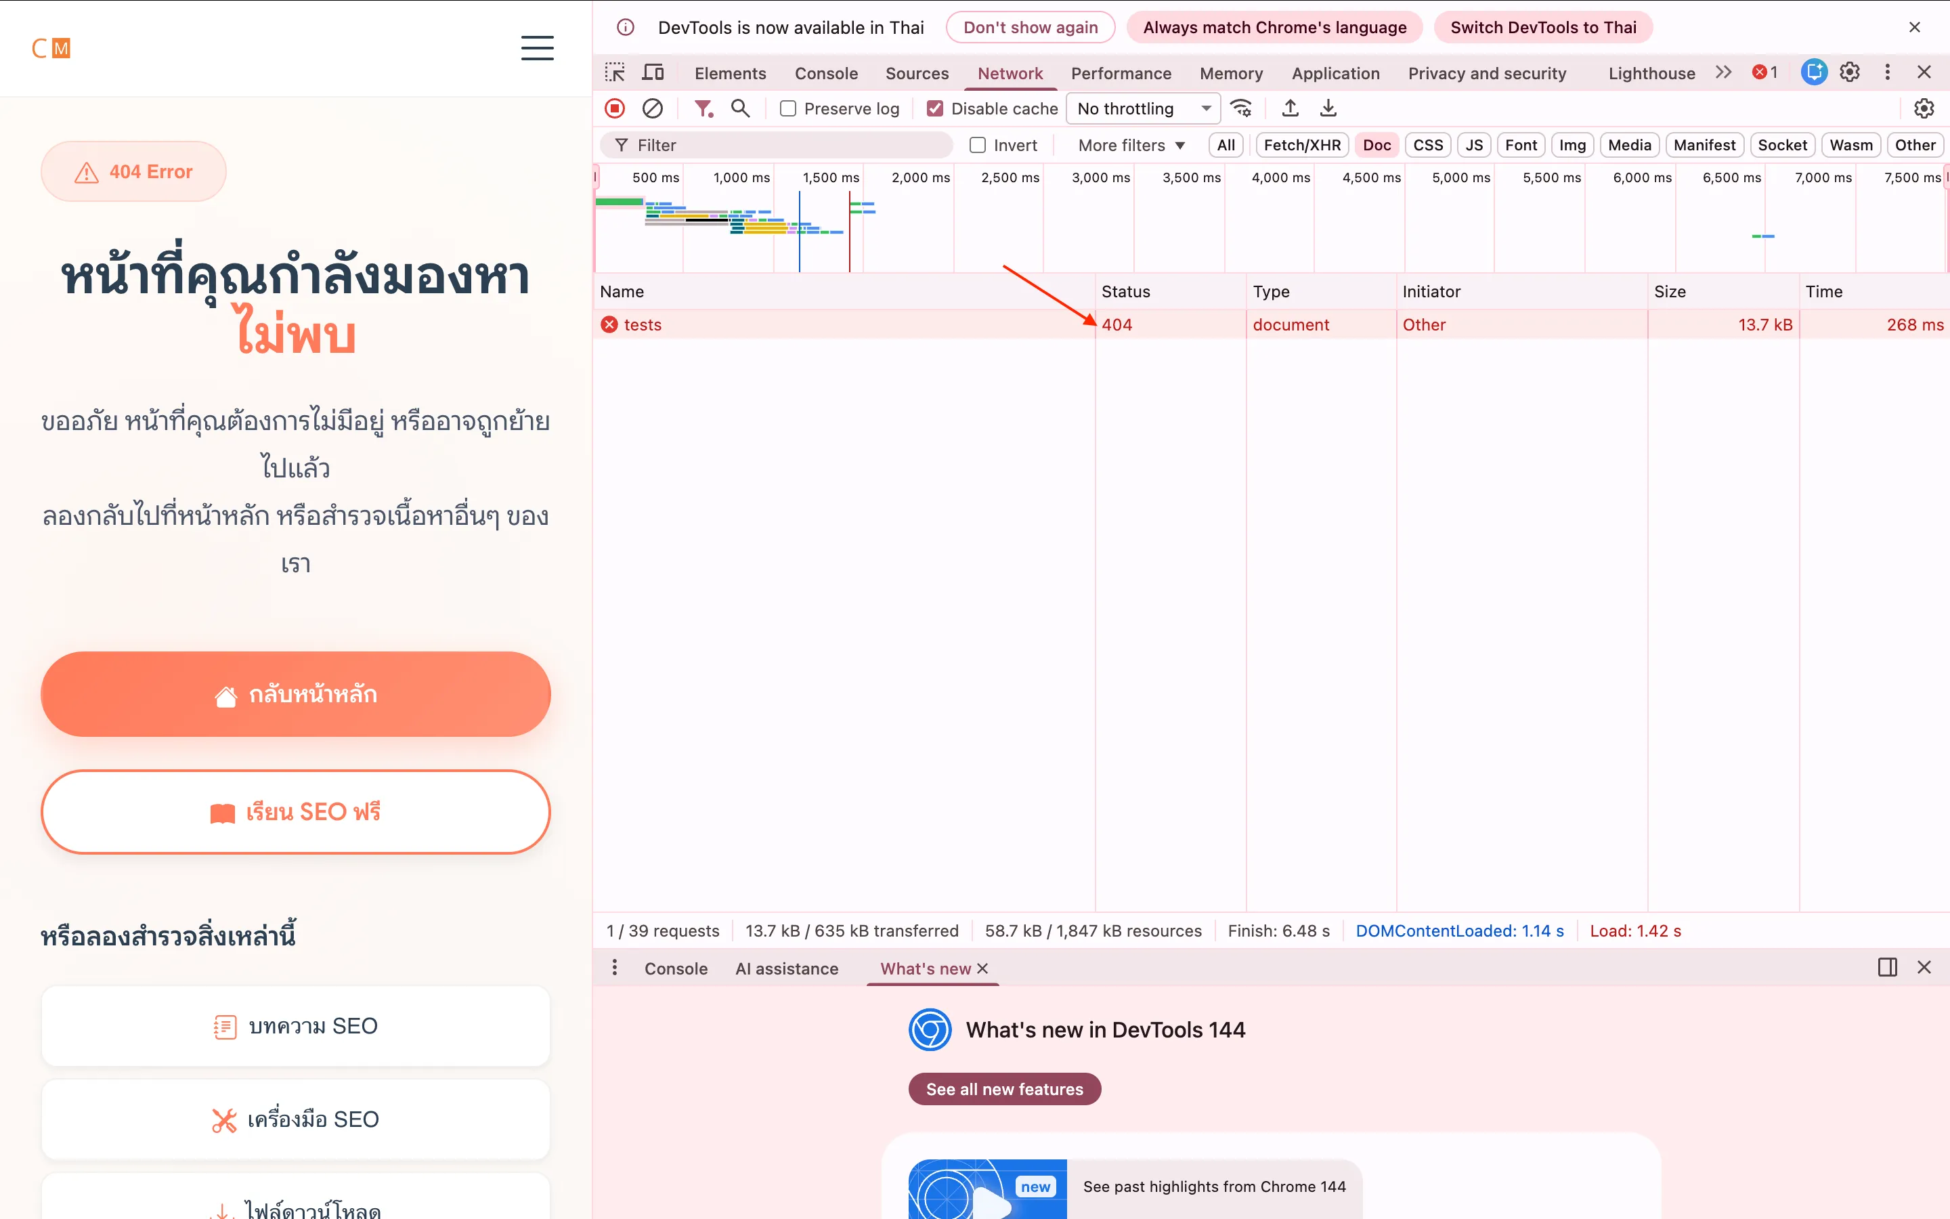The height and width of the screenshot is (1219, 1950).
Task: Open the Console drawer tab
Action: pos(675,968)
